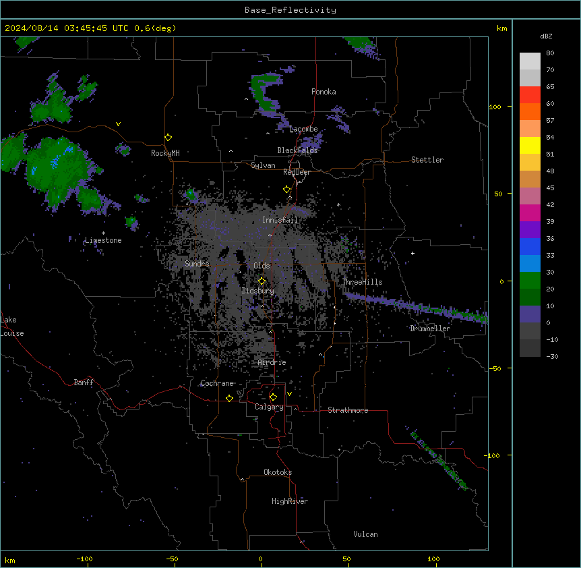
Task: Click the yellow V marker northwest of RockyMH
Action: pos(118,124)
